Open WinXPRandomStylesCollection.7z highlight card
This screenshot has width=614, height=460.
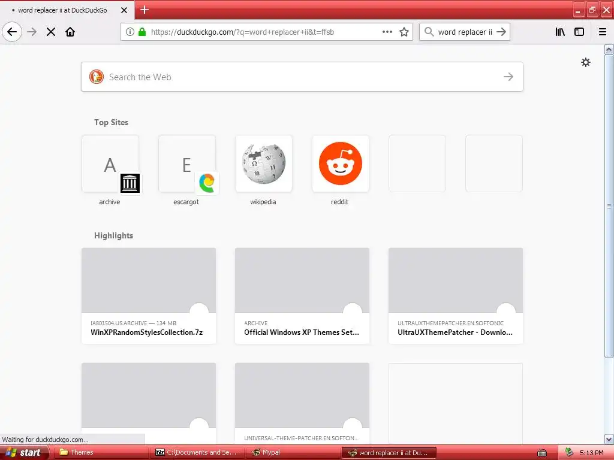(149, 296)
